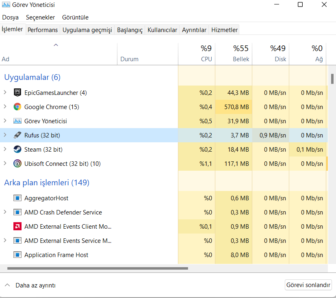
Task: Click the horizontal scrollbar thumb
Action: pyautogui.click(x=98, y=268)
